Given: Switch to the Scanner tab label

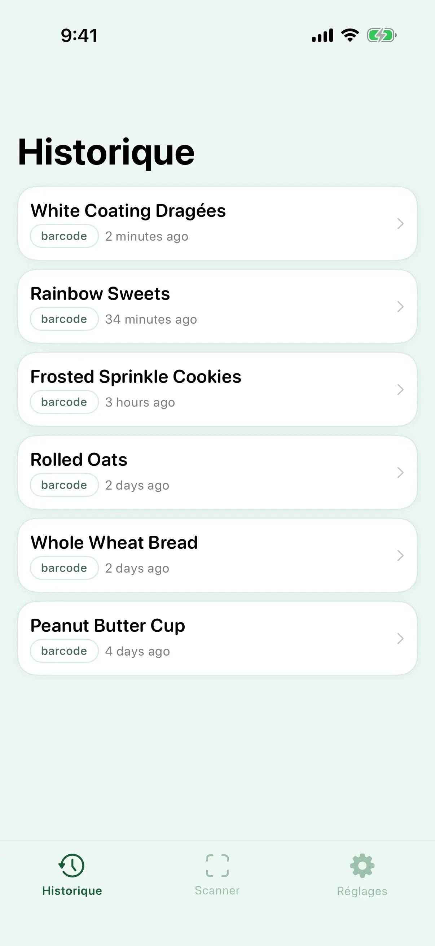Looking at the screenshot, I should point(217,890).
